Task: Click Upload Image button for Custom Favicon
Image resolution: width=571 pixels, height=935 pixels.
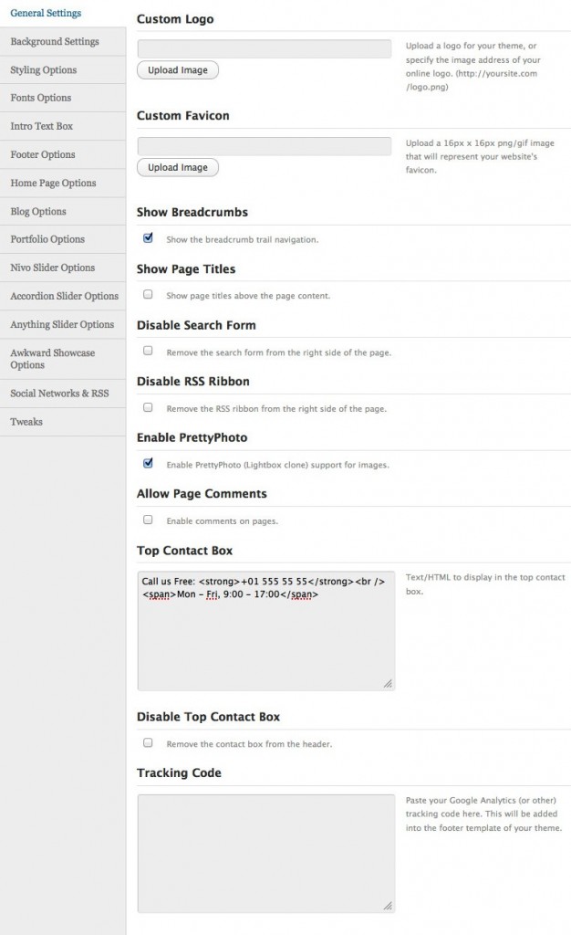Action: 178,168
